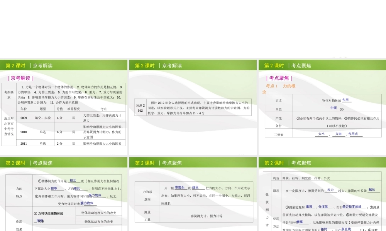Select the 2011 year cell

[x=24, y=143]
